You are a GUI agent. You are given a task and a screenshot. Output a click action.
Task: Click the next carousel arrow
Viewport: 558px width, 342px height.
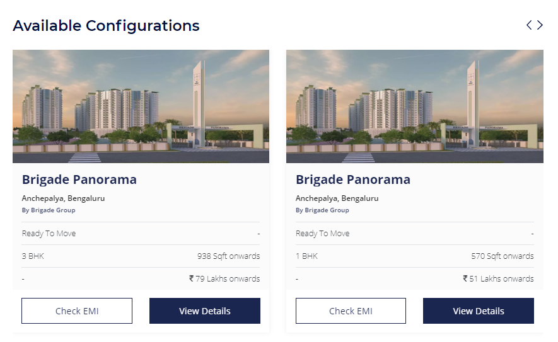pos(540,25)
